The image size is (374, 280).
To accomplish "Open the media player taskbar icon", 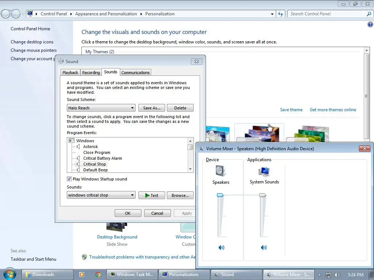I will click(x=81, y=275).
